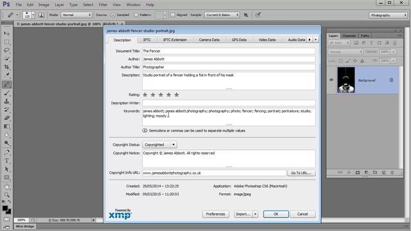Toggle Lock all padlock in Layers panel

tap(362, 61)
